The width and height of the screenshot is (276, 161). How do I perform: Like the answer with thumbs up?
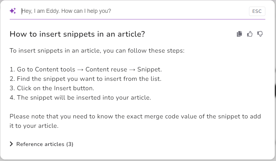point(250,34)
